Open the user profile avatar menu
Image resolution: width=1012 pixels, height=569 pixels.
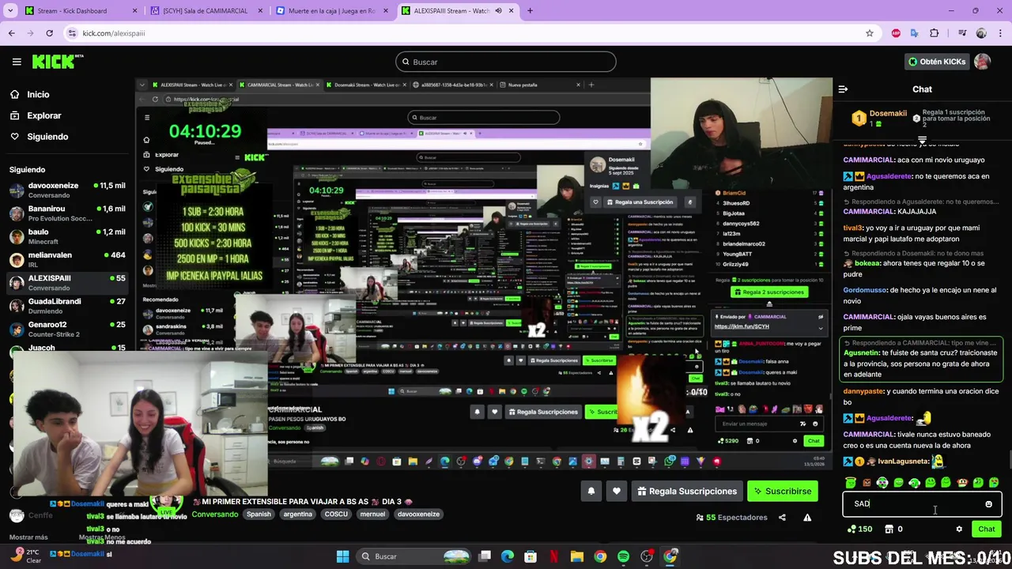[x=982, y=62]
